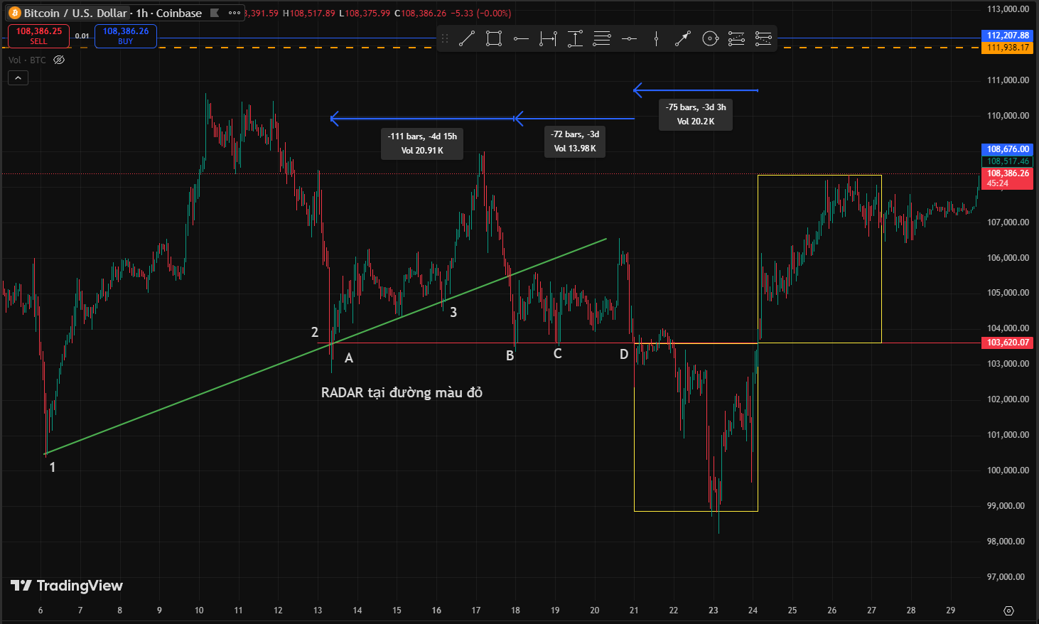This screenshot has height=624, width=1039.
Task: Open the 1h interval in the legend
Action: (142, 13)
